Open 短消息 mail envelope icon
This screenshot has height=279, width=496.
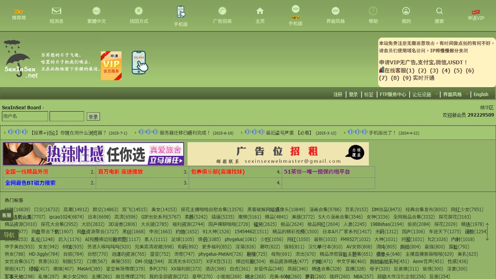57,11
